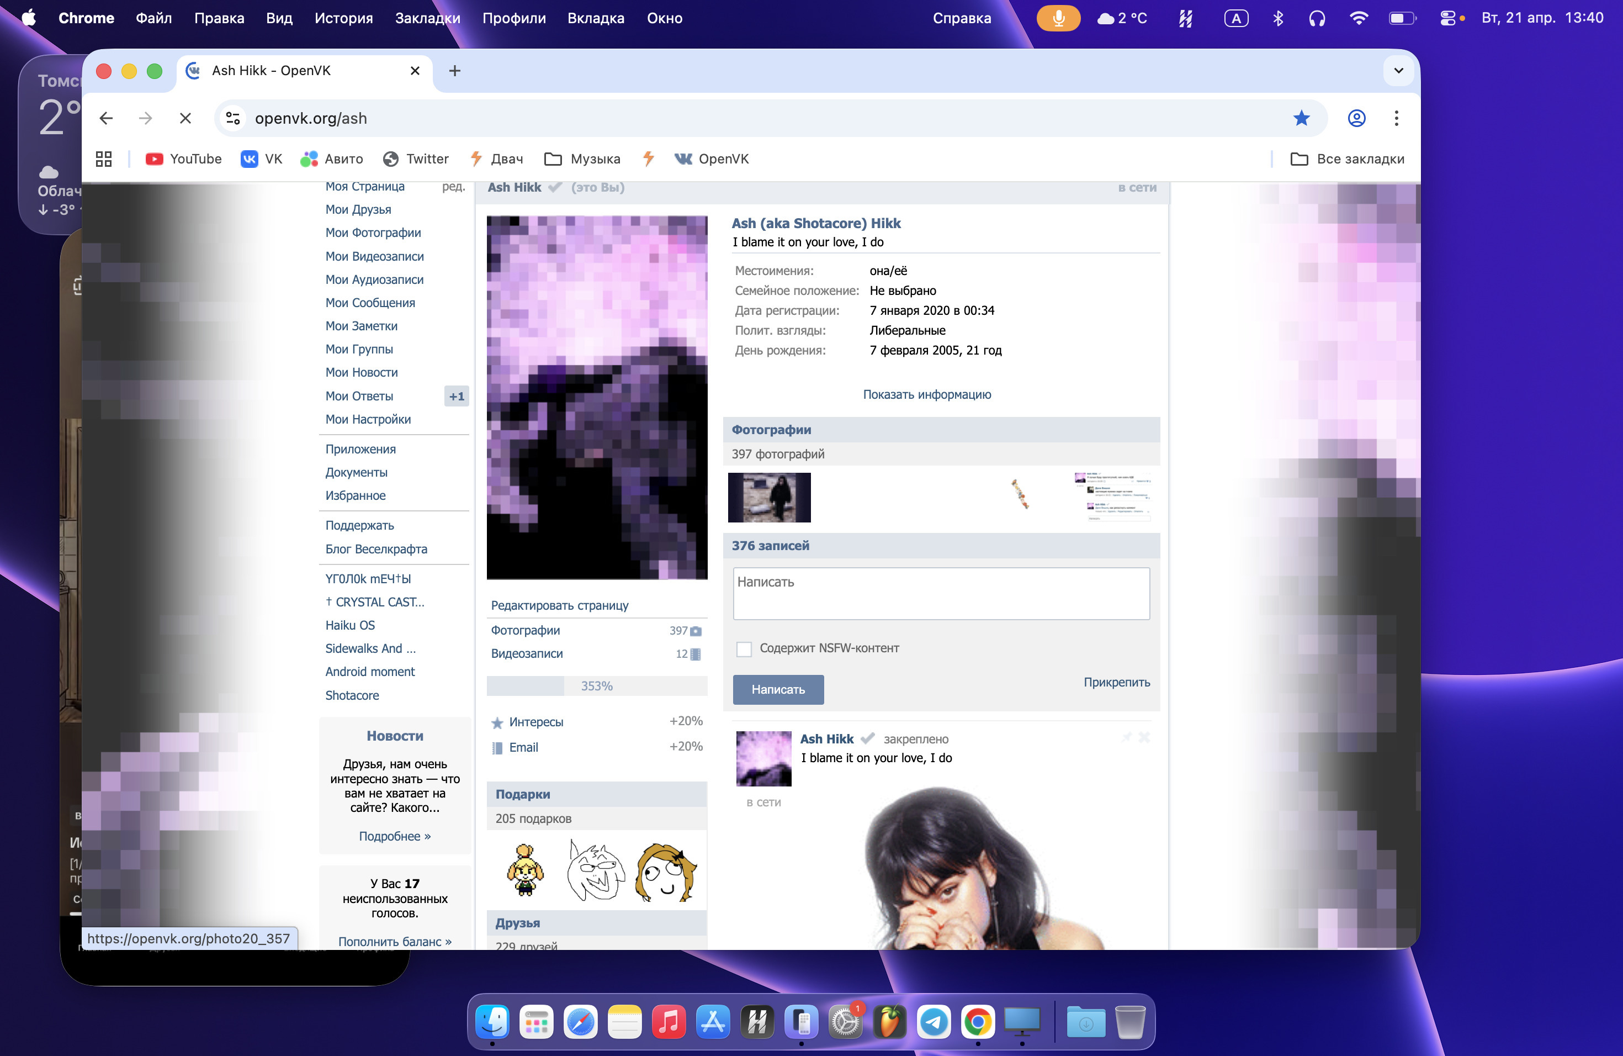Screen dimensions: 1623x1056
Task: Open the Справка menu
Action: coord(962,18)
